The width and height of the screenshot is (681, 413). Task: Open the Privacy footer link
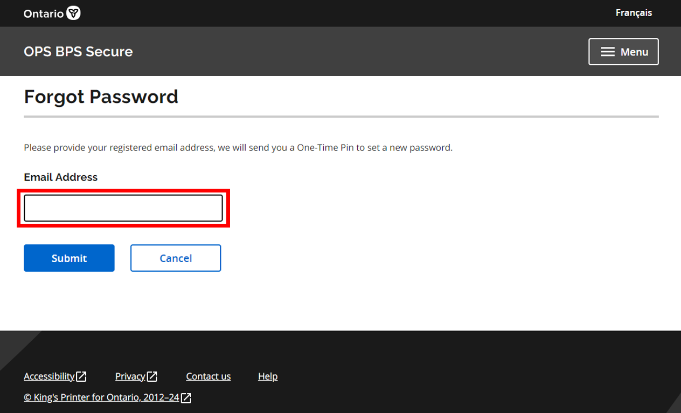(x=130, y=376)
